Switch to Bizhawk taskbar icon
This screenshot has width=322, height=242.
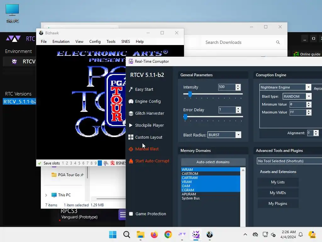(x=209, y=234)
